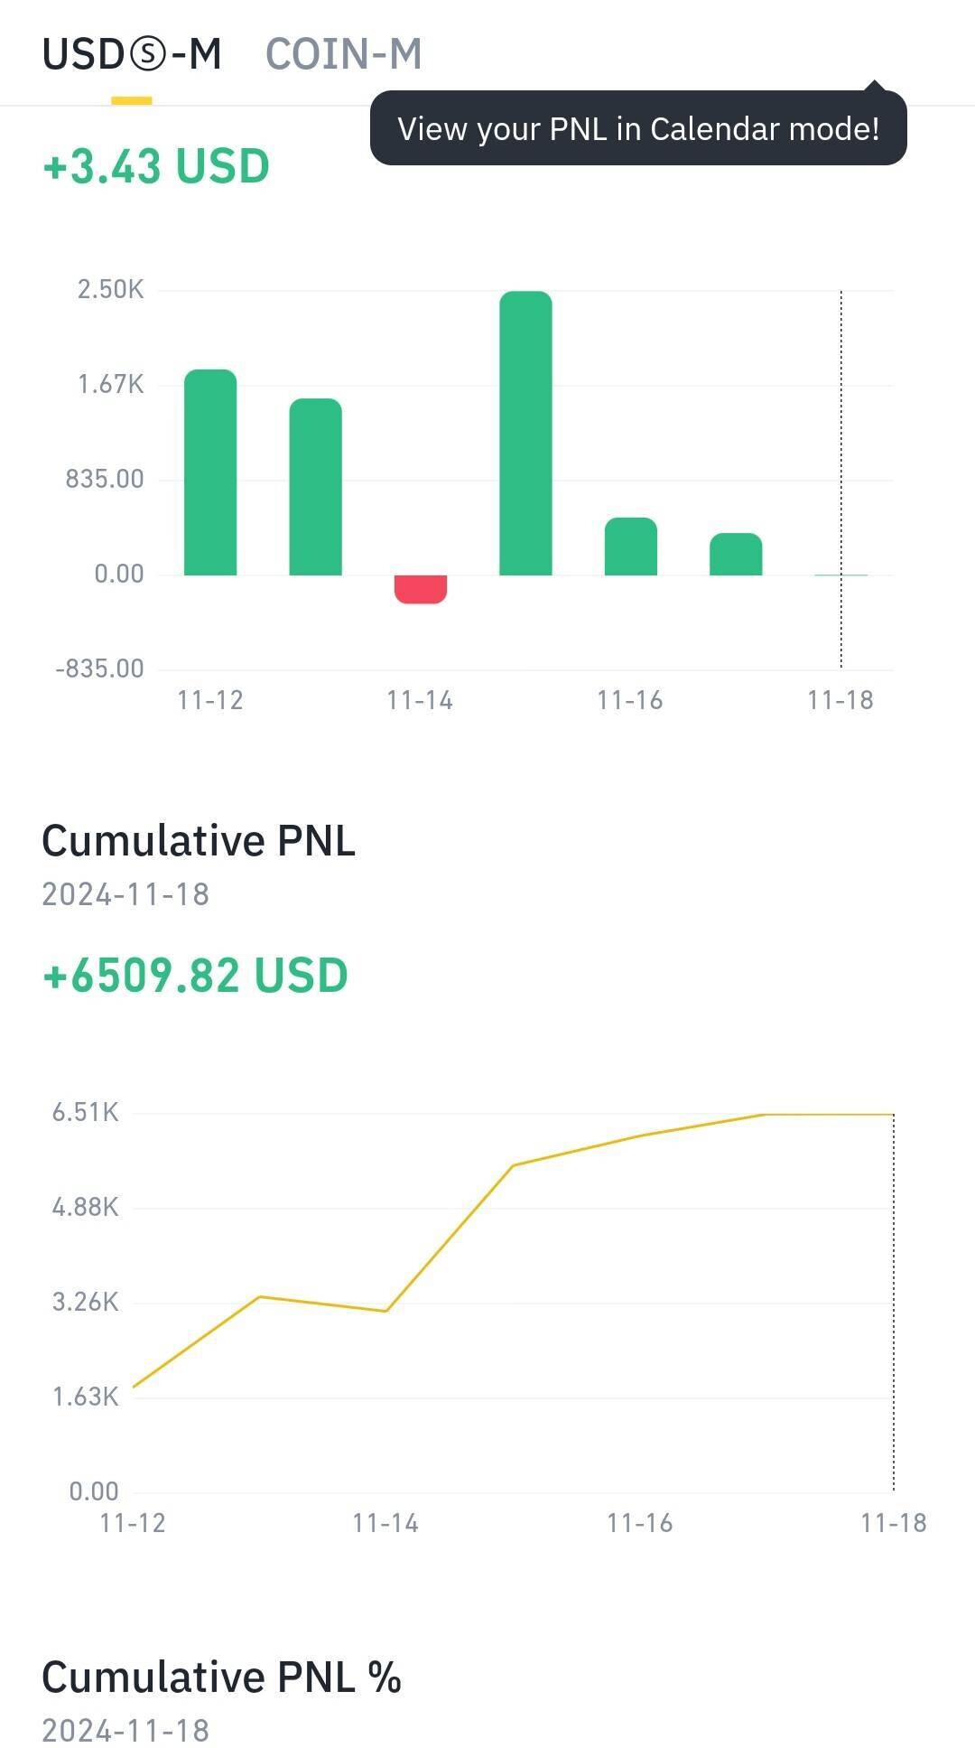Tap the Calendar mode PNL tooltip

point(637,129)
